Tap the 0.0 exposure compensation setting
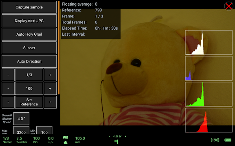 pos(51,140)
